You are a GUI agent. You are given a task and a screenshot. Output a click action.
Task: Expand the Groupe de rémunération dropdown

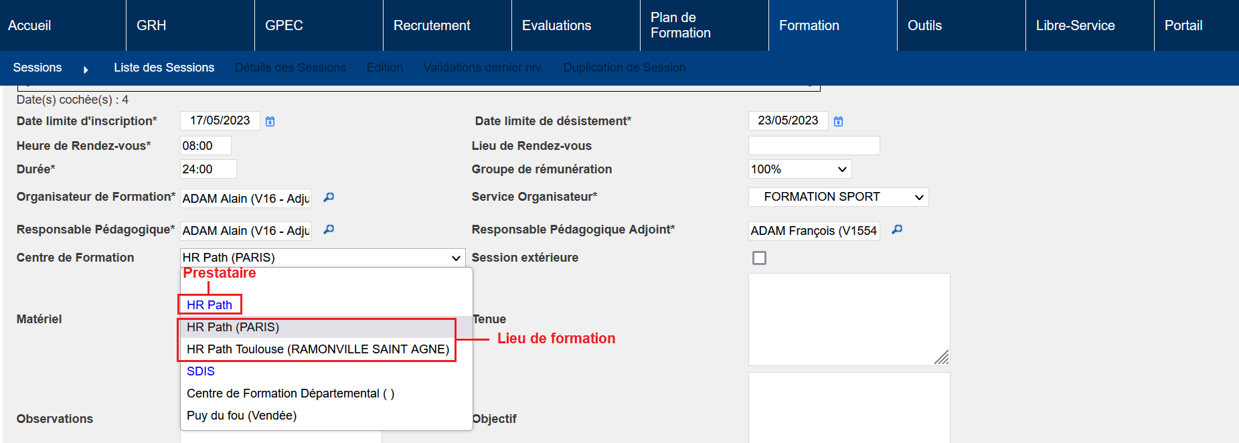click(x=800, y=169)
